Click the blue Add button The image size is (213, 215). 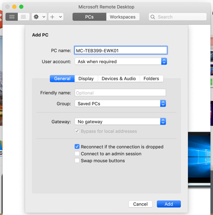169,204
